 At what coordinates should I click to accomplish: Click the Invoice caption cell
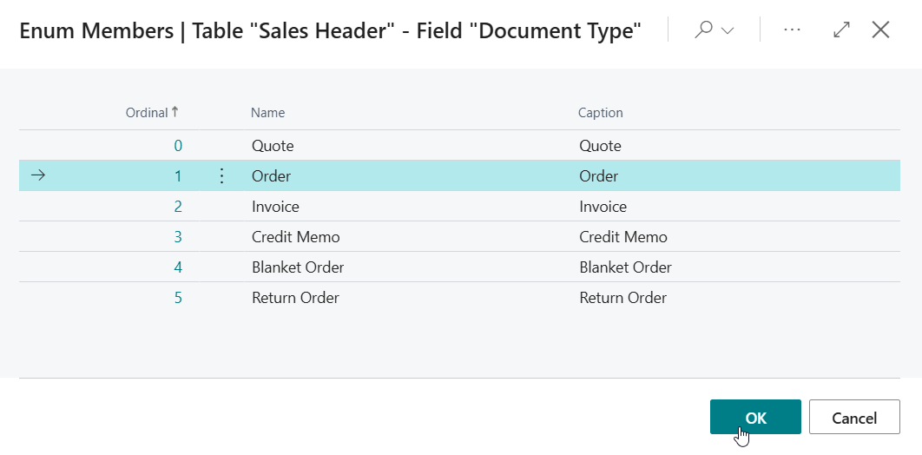pyautogui.click(x=603, y=207)
